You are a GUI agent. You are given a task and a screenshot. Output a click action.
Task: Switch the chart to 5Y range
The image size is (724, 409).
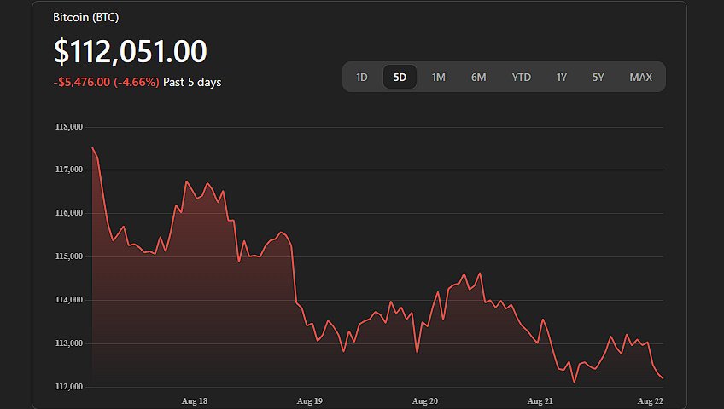[598, 77]
